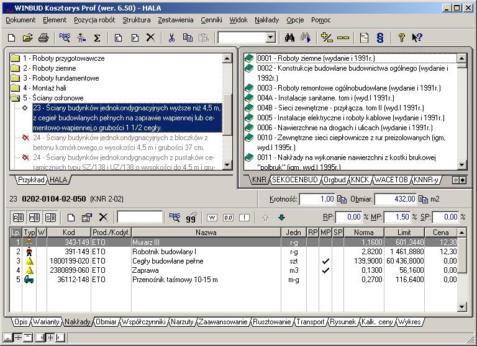Click the Krotność input field
Image resolution: width=477 pixels, height=346 pixels.
[317, 199]
